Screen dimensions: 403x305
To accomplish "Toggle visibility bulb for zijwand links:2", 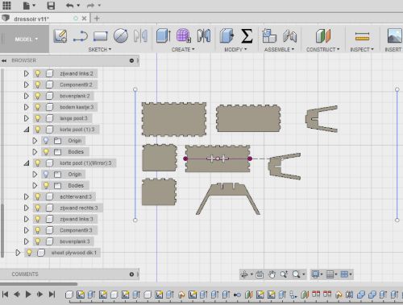I will [38, 73].
